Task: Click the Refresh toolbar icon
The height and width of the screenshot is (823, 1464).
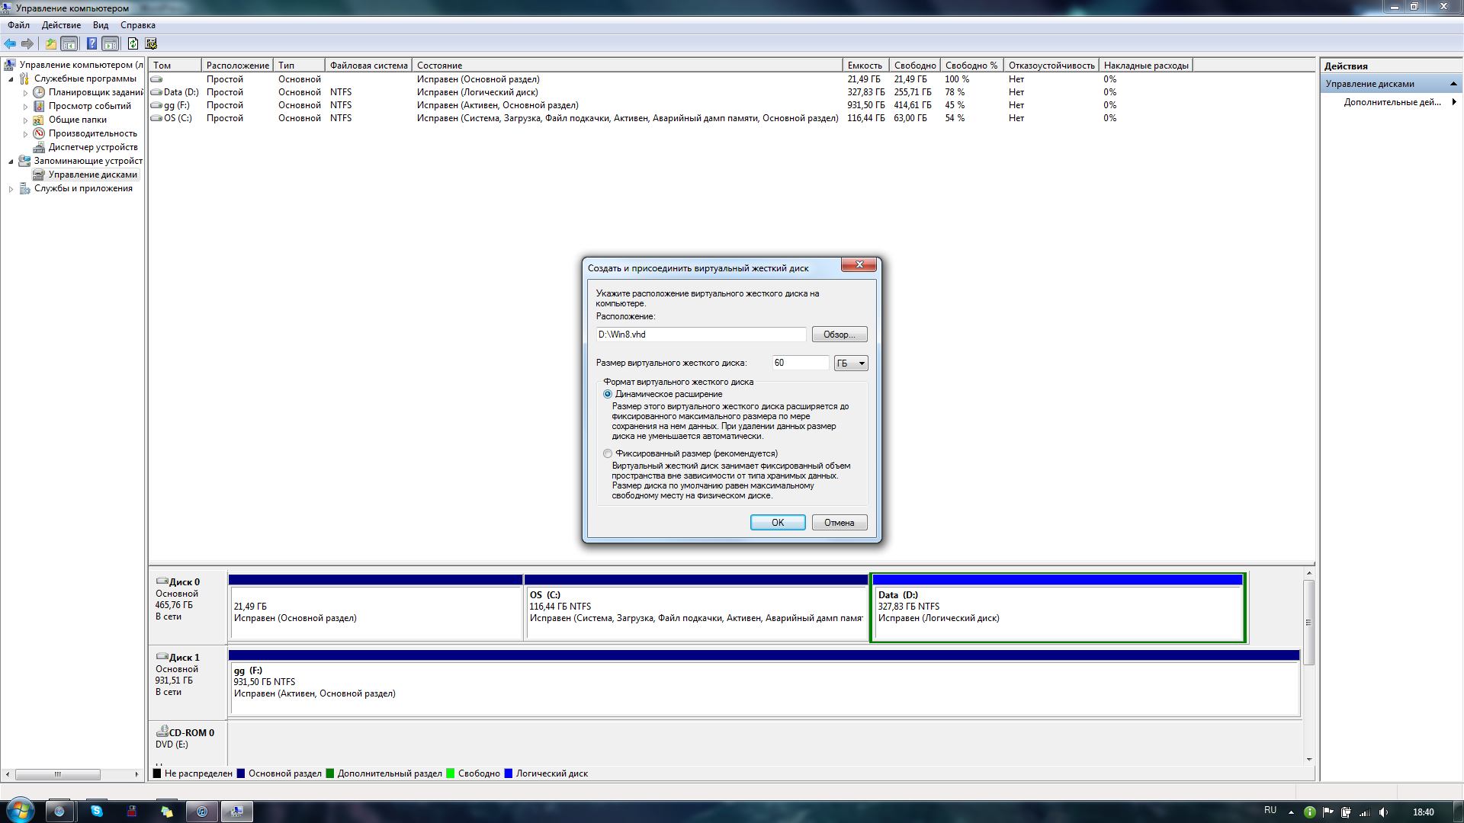Action: [x=133, y=43]
